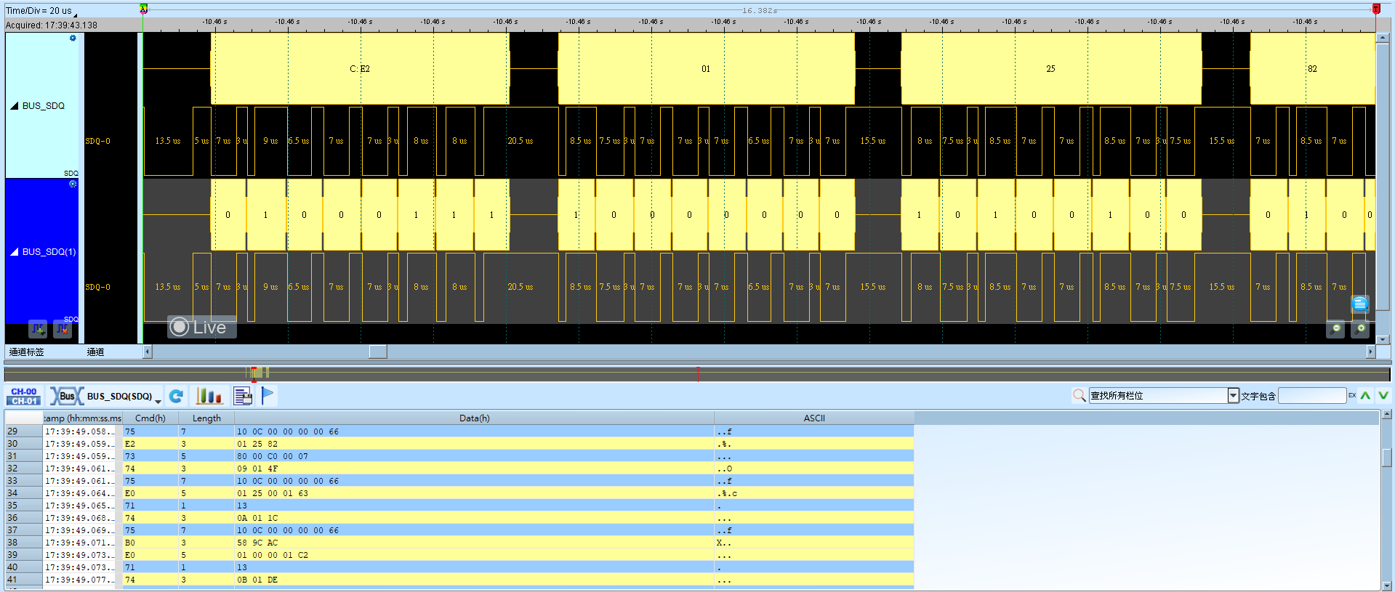Save the decoded report list
Screen dimensions: 1395x592
[243, 396]
